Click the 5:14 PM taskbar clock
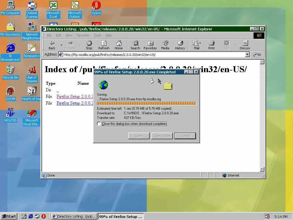This screenshot has height=220, width=293. (x=281, y=217)
